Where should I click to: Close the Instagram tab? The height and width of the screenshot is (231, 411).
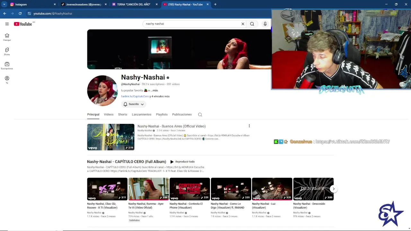coord(55,4)
